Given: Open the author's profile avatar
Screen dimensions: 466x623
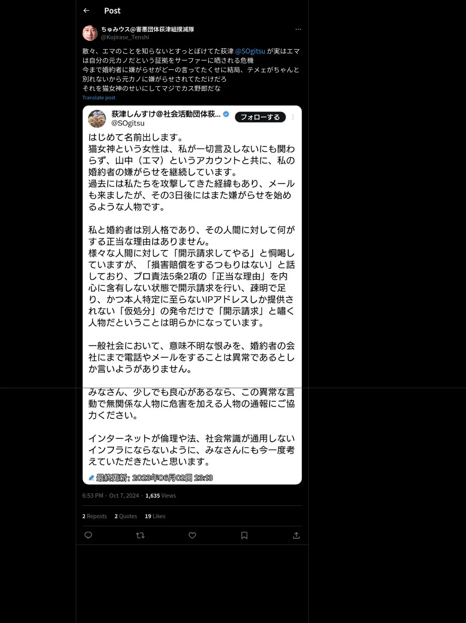Looking at the screenshot, I should 90,33.
